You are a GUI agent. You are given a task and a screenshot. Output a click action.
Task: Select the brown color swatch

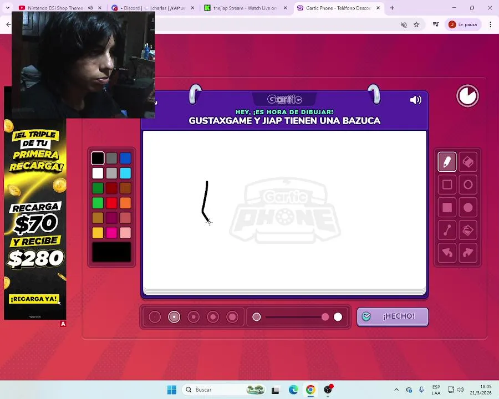point(125,188)
